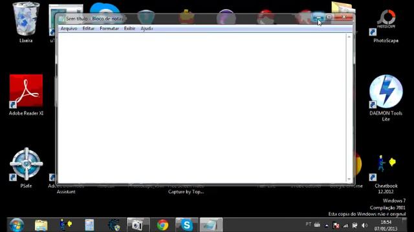This screenshot has height=232, width=414.
Task: Click the Notepad scrollbar down arrow
Action: click(x=349, y=179)
